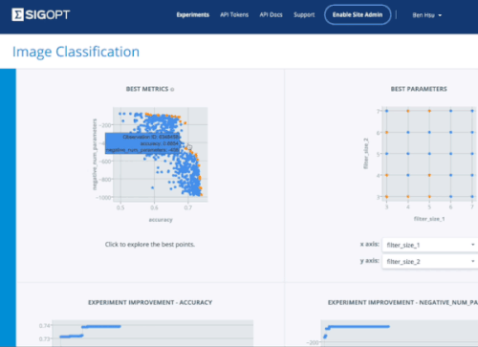The width and height of the screenshot is (478, 347).
Task: Click the info icon beside Best Metrics
Action: point(172,90)
